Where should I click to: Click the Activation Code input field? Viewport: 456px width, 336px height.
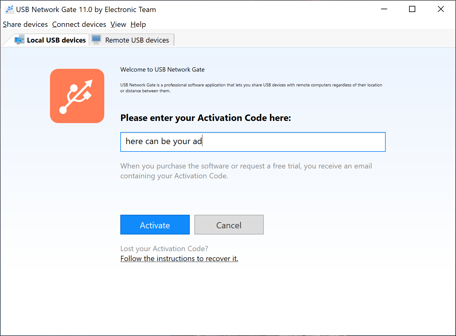(253, 142)
